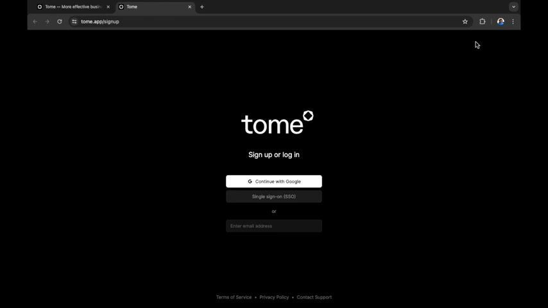Viewport: 548px width, 308px height.
Task: Open the Contact Support link
Action: click(314, 297)
